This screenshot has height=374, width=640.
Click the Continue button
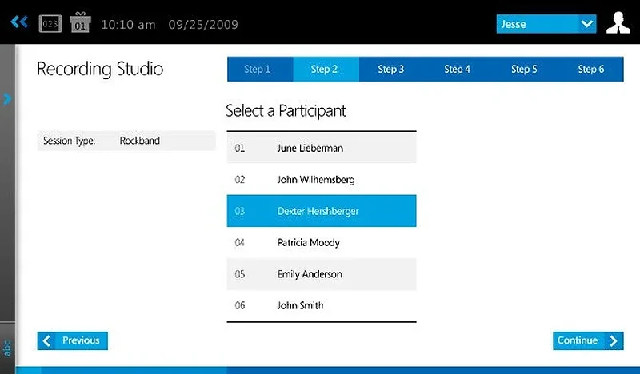pos(588,340)
